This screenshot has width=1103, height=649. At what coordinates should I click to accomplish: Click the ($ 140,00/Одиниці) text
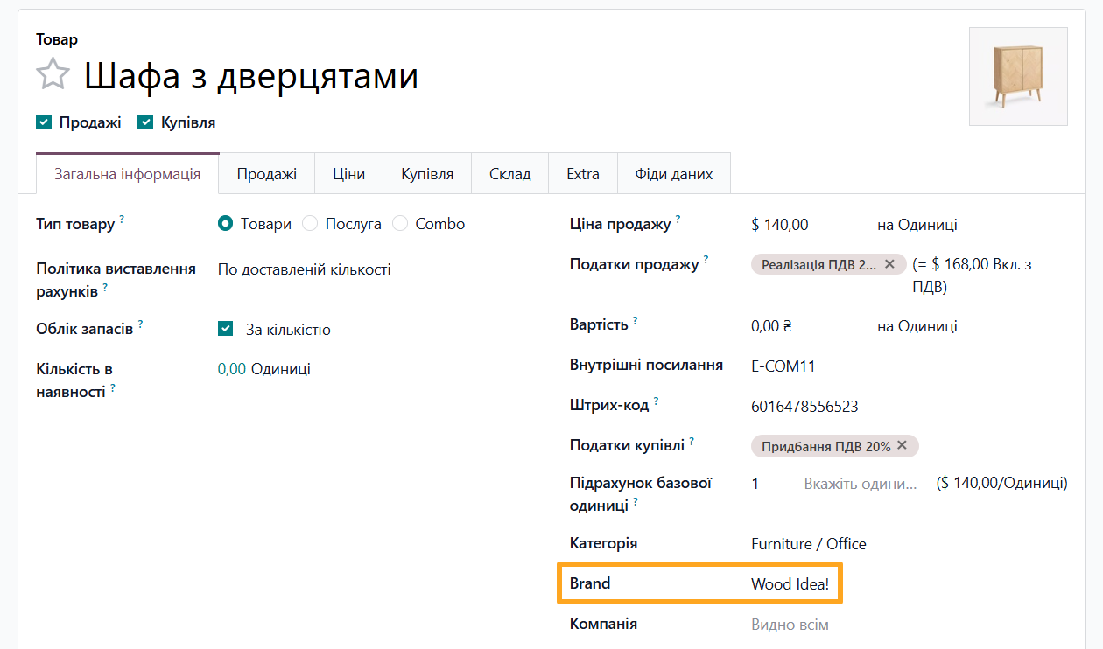click(1001, 483)
